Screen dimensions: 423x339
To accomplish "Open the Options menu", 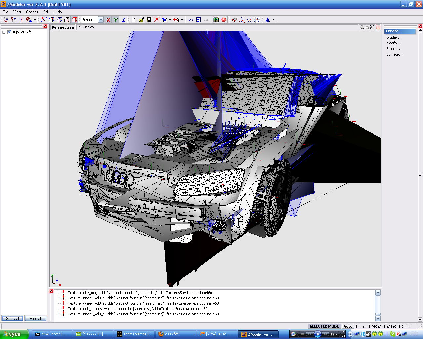I will [x=32, y=12].
